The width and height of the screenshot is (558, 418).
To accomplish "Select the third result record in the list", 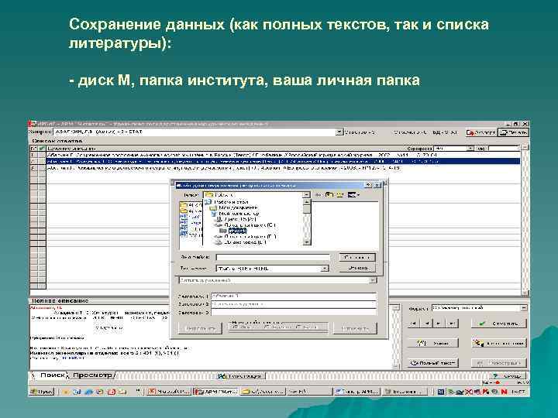I will [284, 168].
